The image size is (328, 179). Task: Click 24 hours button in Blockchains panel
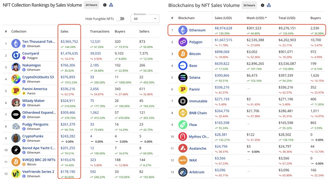pyautogui.click(x=249, y=5)
